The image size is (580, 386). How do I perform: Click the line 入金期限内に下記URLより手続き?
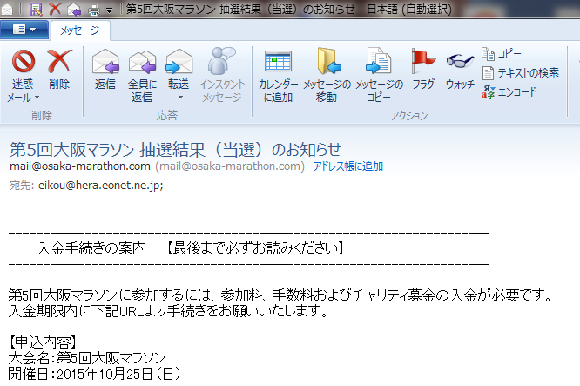click(x=168, y=311)
